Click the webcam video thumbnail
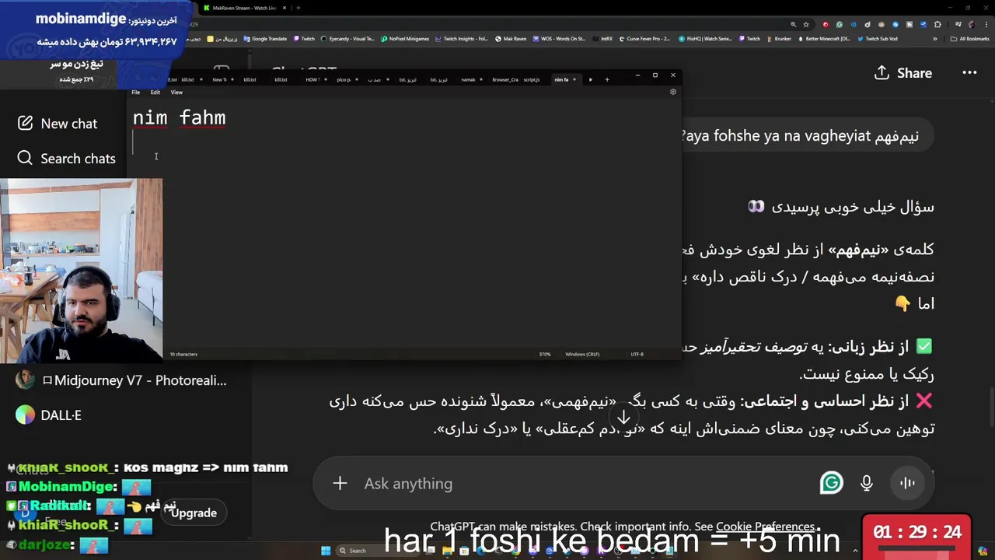This screenshot has width=995, height=560. [82, 271]
